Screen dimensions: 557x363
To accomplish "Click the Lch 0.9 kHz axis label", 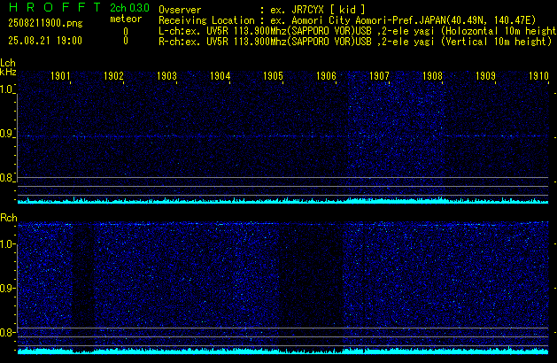I will [6, 134].
